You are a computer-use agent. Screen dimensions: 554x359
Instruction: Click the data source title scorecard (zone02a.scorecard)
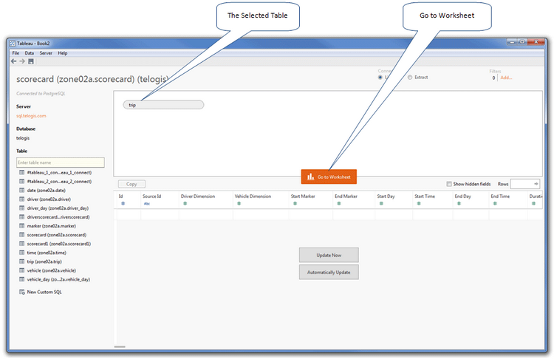click(92, 79)
